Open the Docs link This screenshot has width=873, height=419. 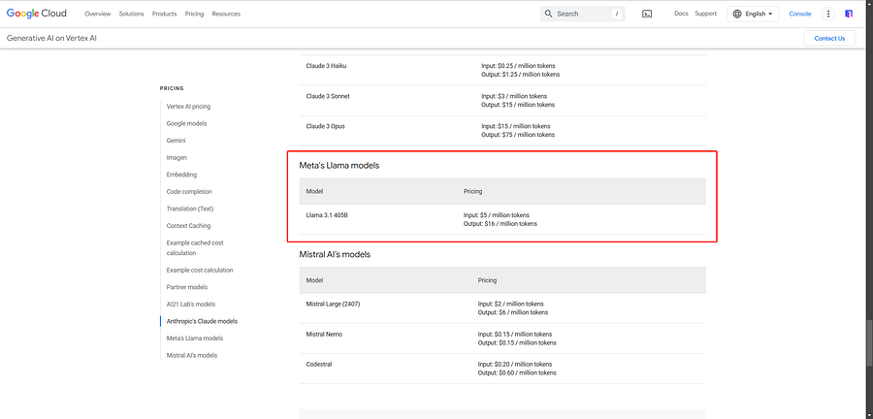tap(681, 14)
